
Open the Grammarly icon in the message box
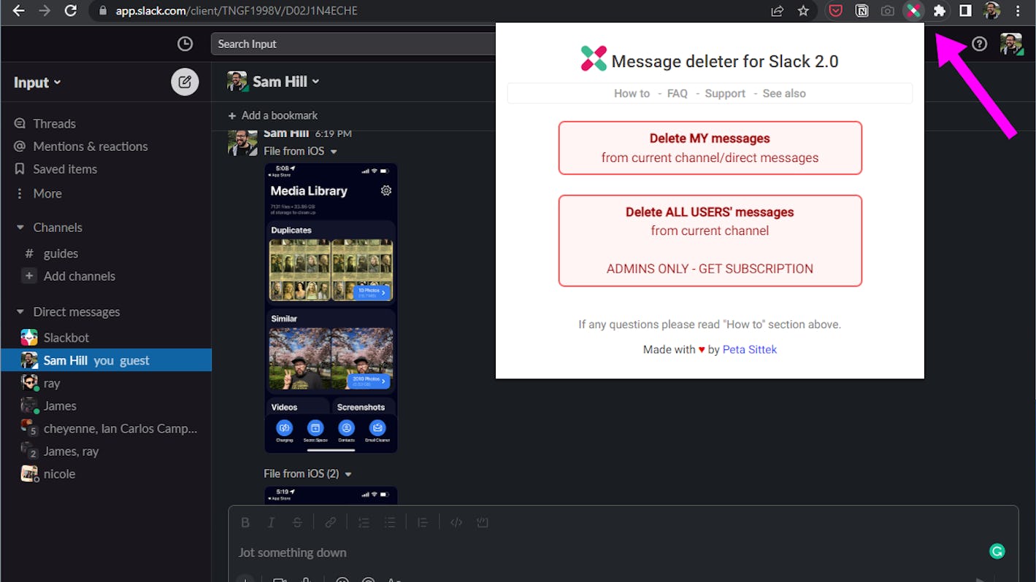(x=997, y=551)
